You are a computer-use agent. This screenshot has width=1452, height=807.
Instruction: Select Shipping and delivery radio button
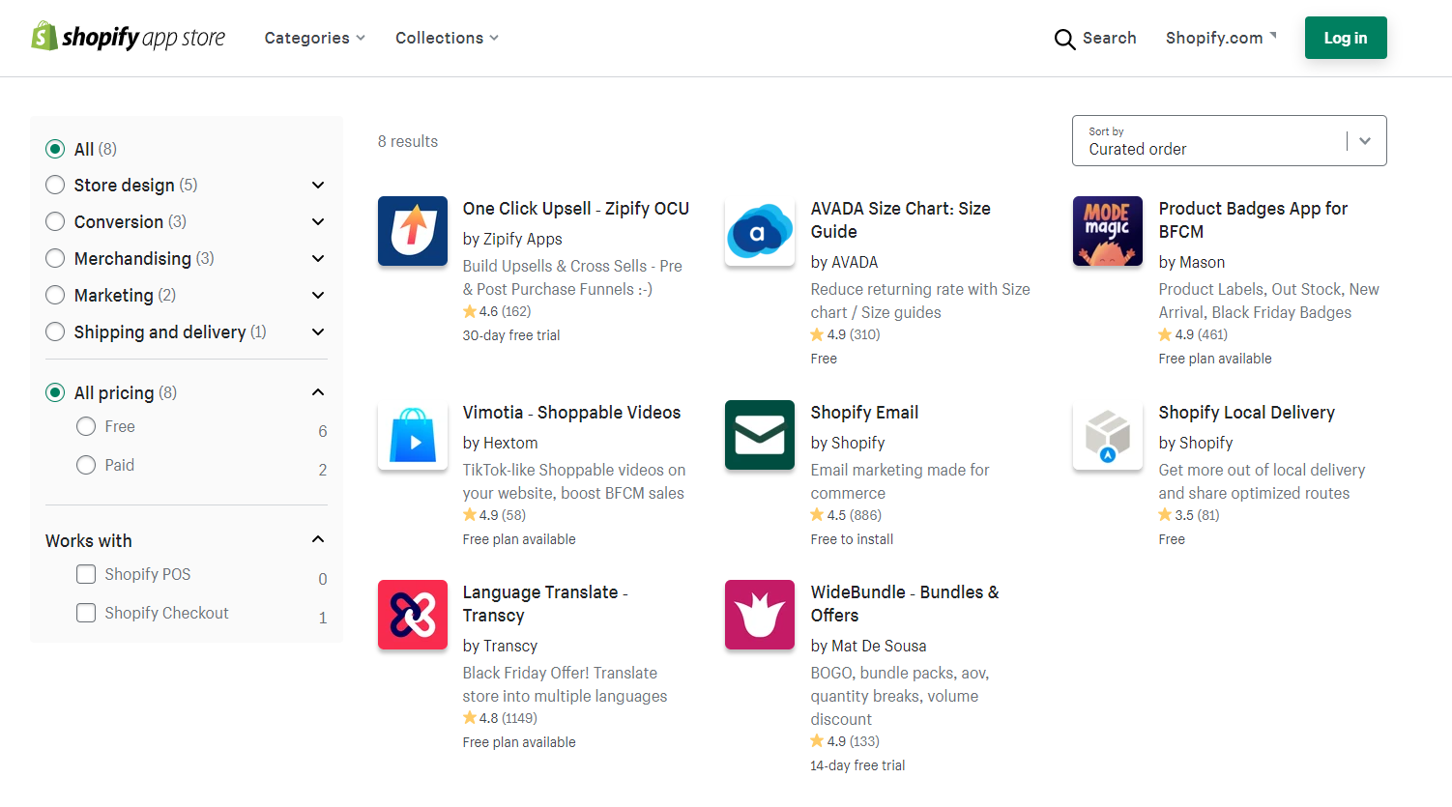(x=55, y=331)
